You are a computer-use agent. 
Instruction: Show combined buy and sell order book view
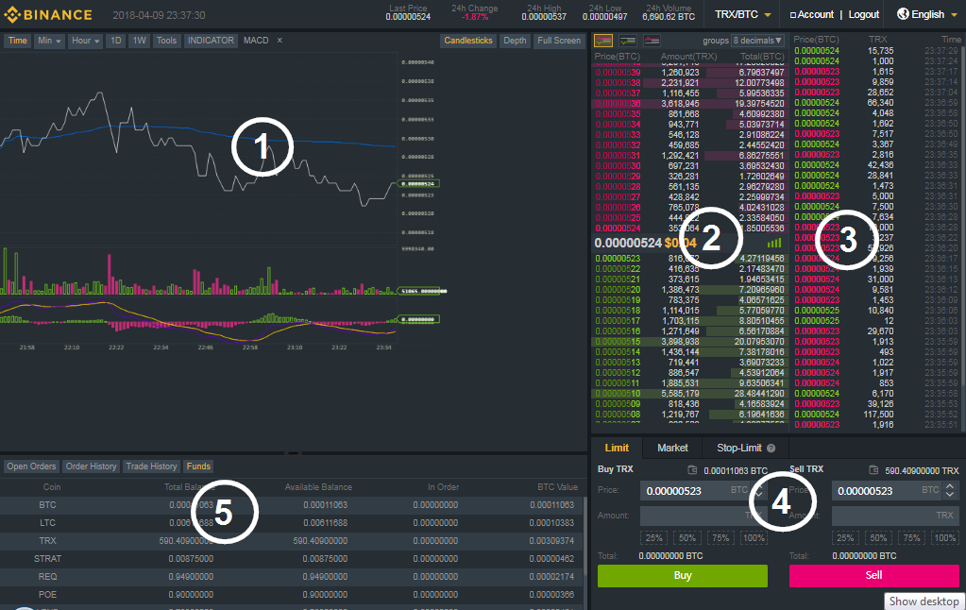click(603, 41)
